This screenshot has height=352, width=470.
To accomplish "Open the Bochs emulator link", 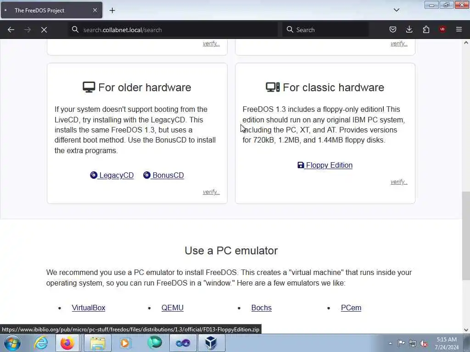I will 261,308.
